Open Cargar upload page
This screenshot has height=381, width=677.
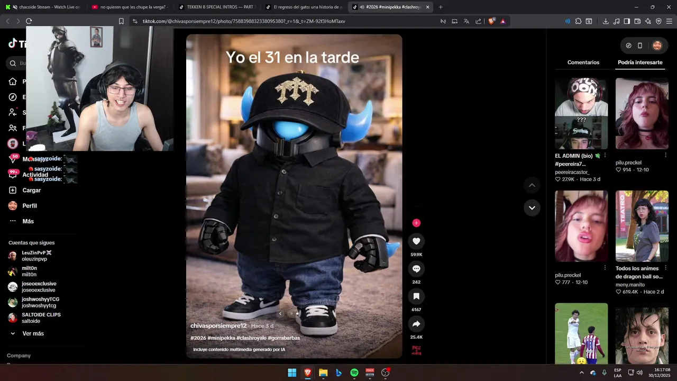tap(24, 190)
